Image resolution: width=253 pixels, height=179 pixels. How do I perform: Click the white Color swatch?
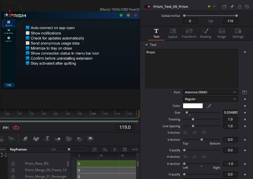(x=193, y=106)
